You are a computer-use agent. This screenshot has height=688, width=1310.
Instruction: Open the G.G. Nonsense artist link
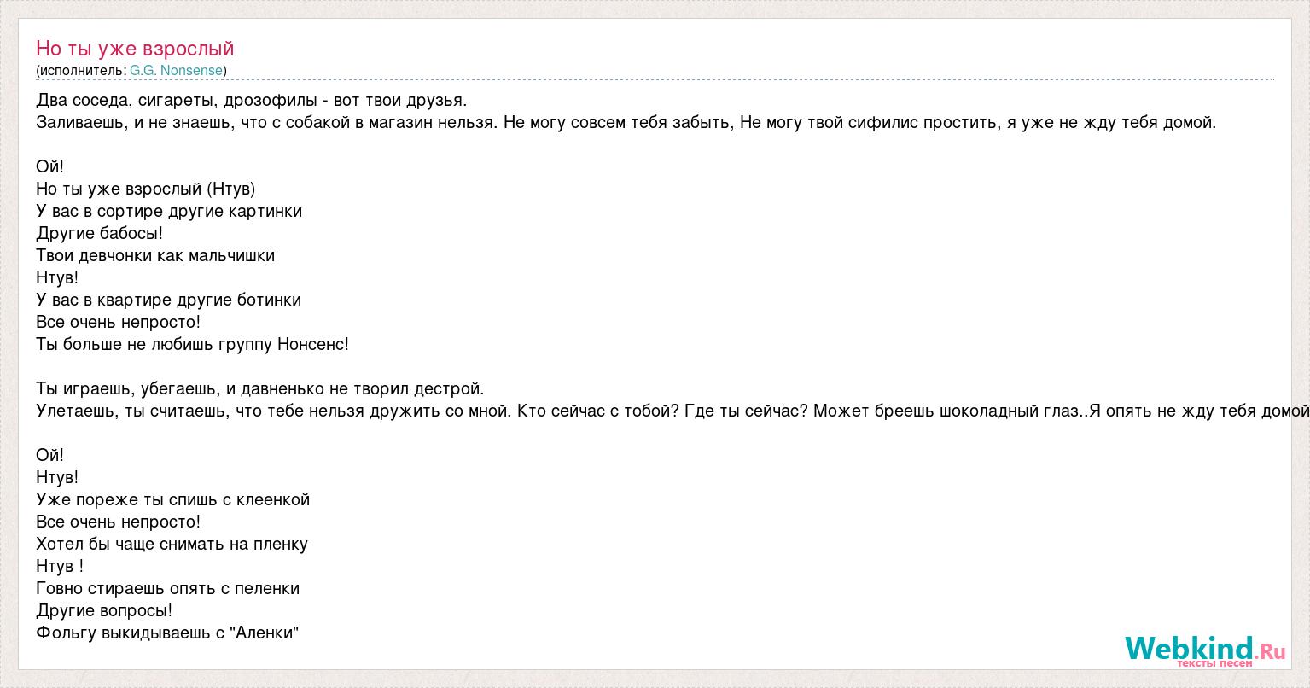click(176, 71)
